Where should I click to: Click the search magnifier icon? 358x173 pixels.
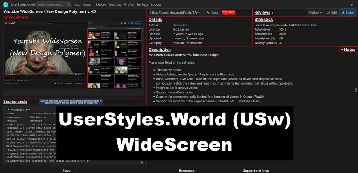coord(68,4)
